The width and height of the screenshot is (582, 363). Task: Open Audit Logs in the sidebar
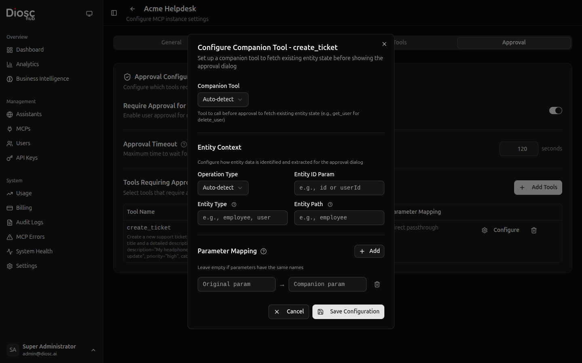(x=30, y=222)
